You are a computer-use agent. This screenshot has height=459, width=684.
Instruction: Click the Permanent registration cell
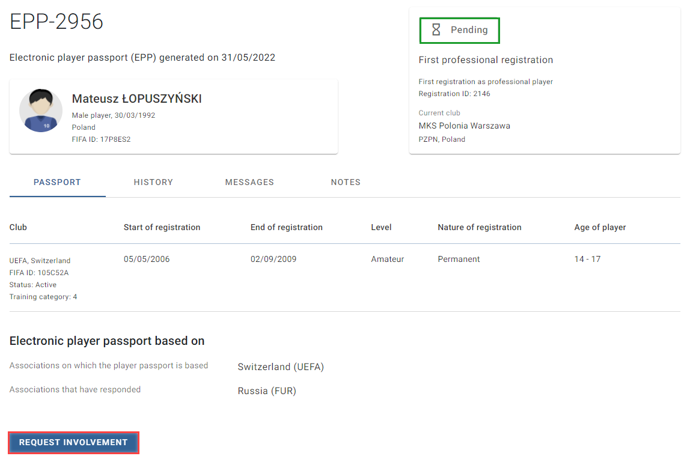click(459, 259)
